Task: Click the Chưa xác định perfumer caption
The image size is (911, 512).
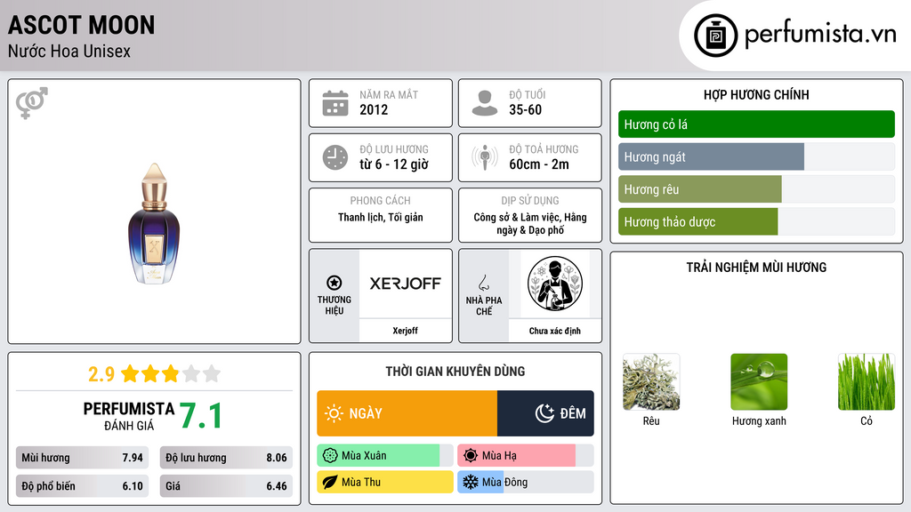Action: (x=555, y=331)
